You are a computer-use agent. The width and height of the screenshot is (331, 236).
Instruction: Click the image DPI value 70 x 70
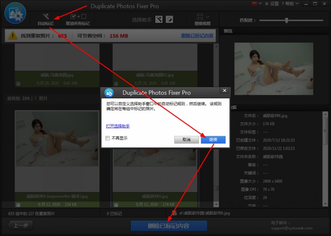[268, 189]
